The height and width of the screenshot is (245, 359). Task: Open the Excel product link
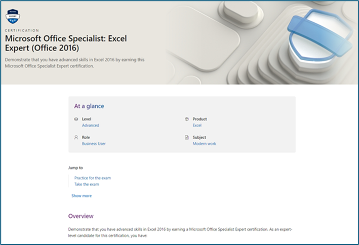197,125
